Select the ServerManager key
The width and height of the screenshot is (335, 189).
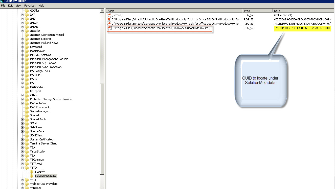click(39, 111)
